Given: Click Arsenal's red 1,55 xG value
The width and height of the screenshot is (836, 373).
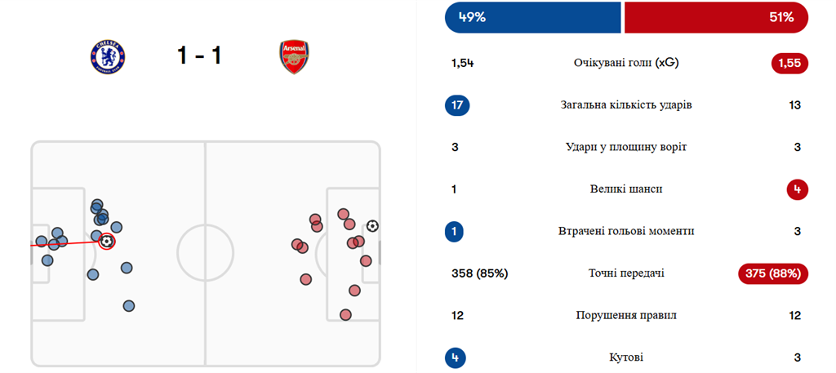Looking at the screenshot, I should 789,63.
